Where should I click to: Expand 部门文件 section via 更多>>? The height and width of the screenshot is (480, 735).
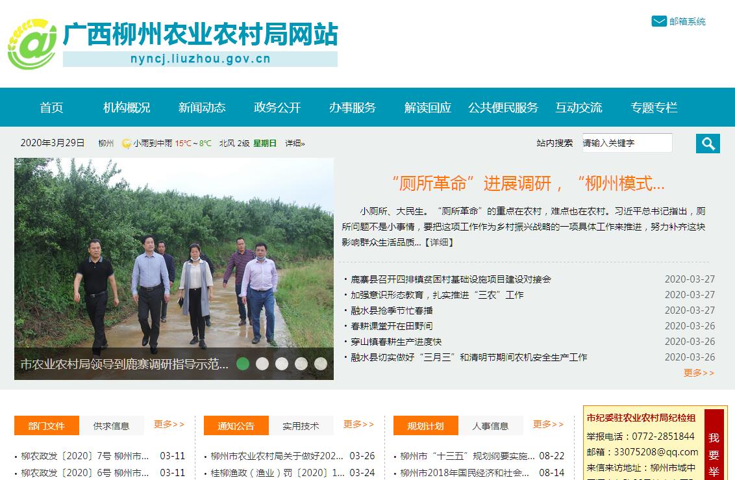point(169,424)
